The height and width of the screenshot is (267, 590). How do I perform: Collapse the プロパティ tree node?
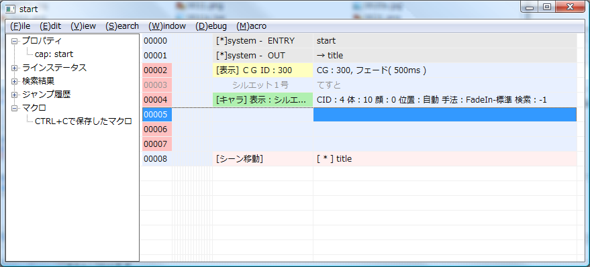click(x=14, y=41)
